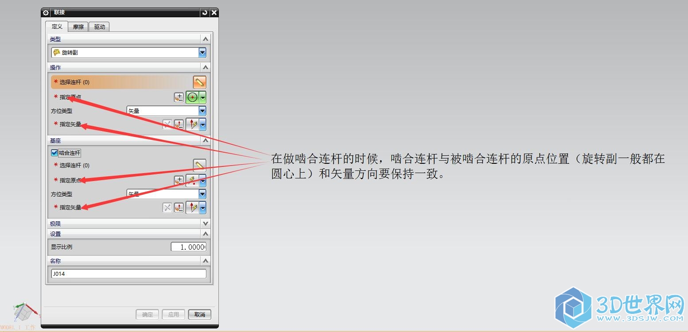Open vector dialog icon in 基座 指定矢量

(179, 208)
